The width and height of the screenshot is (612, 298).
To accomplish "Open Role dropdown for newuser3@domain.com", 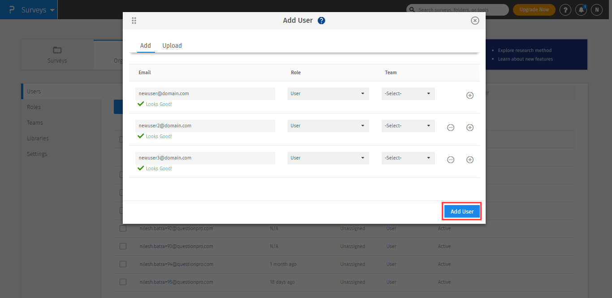I will (328, 158).
